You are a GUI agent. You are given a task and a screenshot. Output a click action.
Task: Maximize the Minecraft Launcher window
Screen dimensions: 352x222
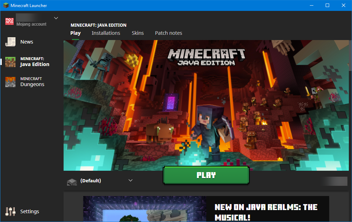click(x=327, y=5)
